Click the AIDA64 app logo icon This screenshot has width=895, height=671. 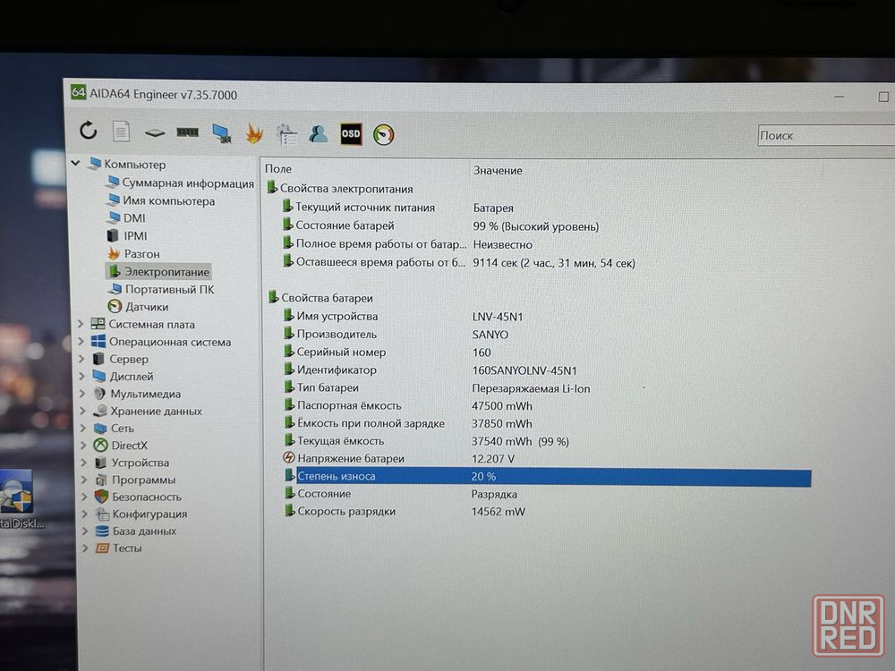[78, 92]
